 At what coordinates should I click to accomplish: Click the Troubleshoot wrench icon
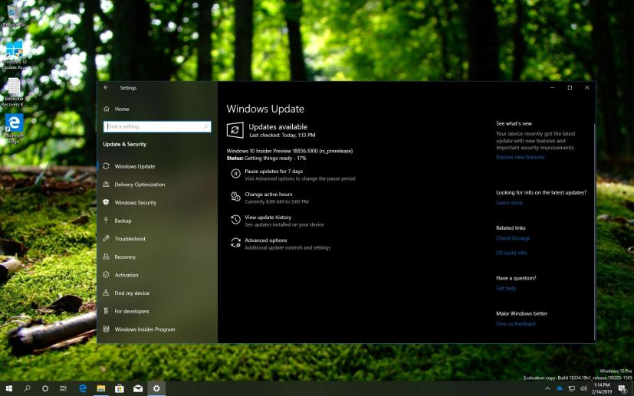(106, 238)
